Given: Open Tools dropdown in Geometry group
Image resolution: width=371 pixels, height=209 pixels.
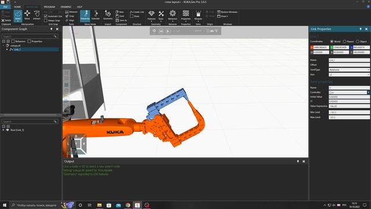Looking at the screenshot, I should [x=161, y=16].
